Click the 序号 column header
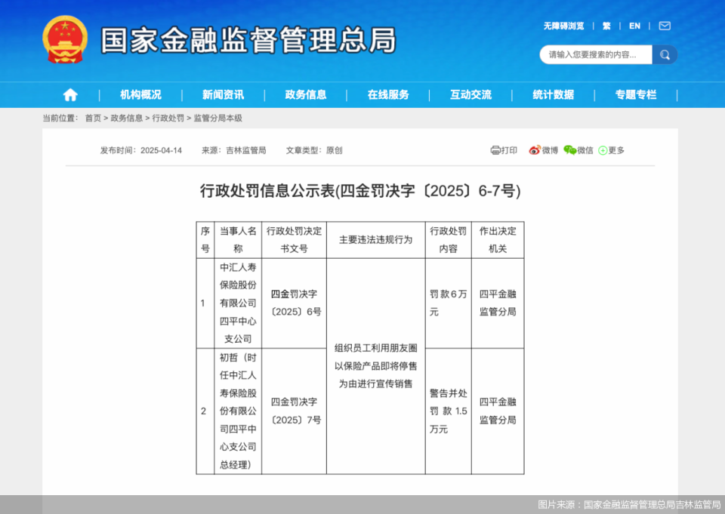This screenshot has height=514, width=725. click(205, 240)
